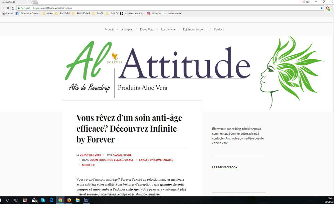Click LAISSER UN COMMENTAIRE link

(156, 160)
